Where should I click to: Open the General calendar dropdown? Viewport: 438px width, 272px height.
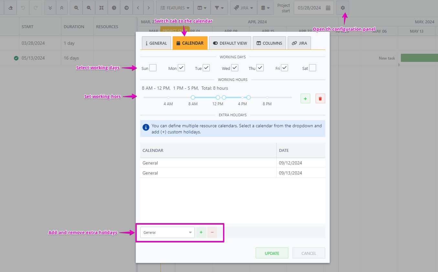(167, 232)
